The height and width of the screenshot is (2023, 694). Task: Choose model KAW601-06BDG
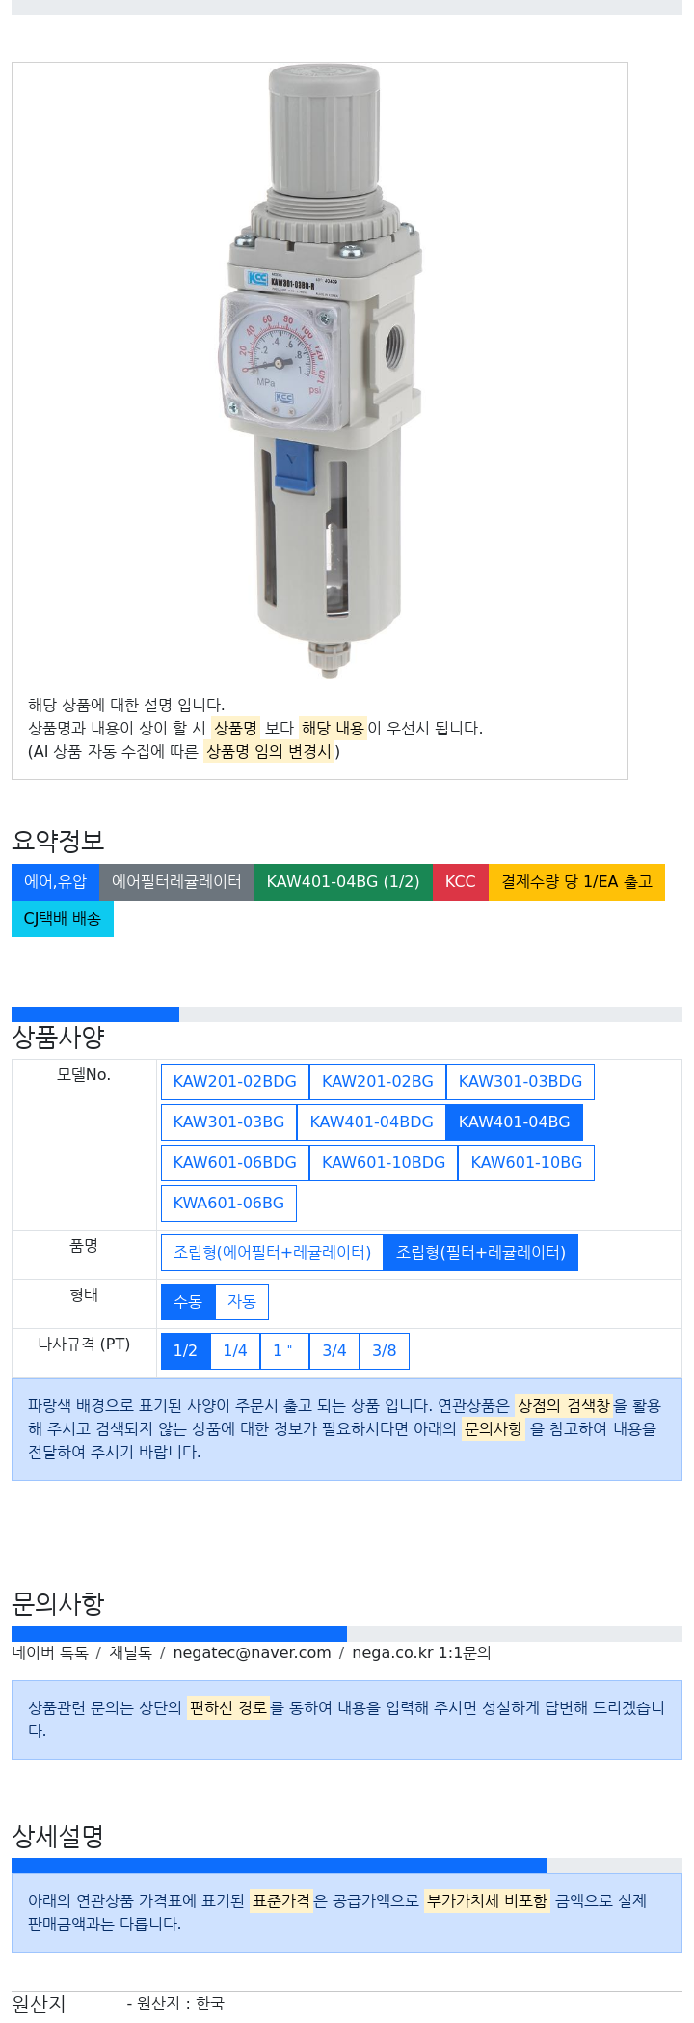tap(235, 1163)
